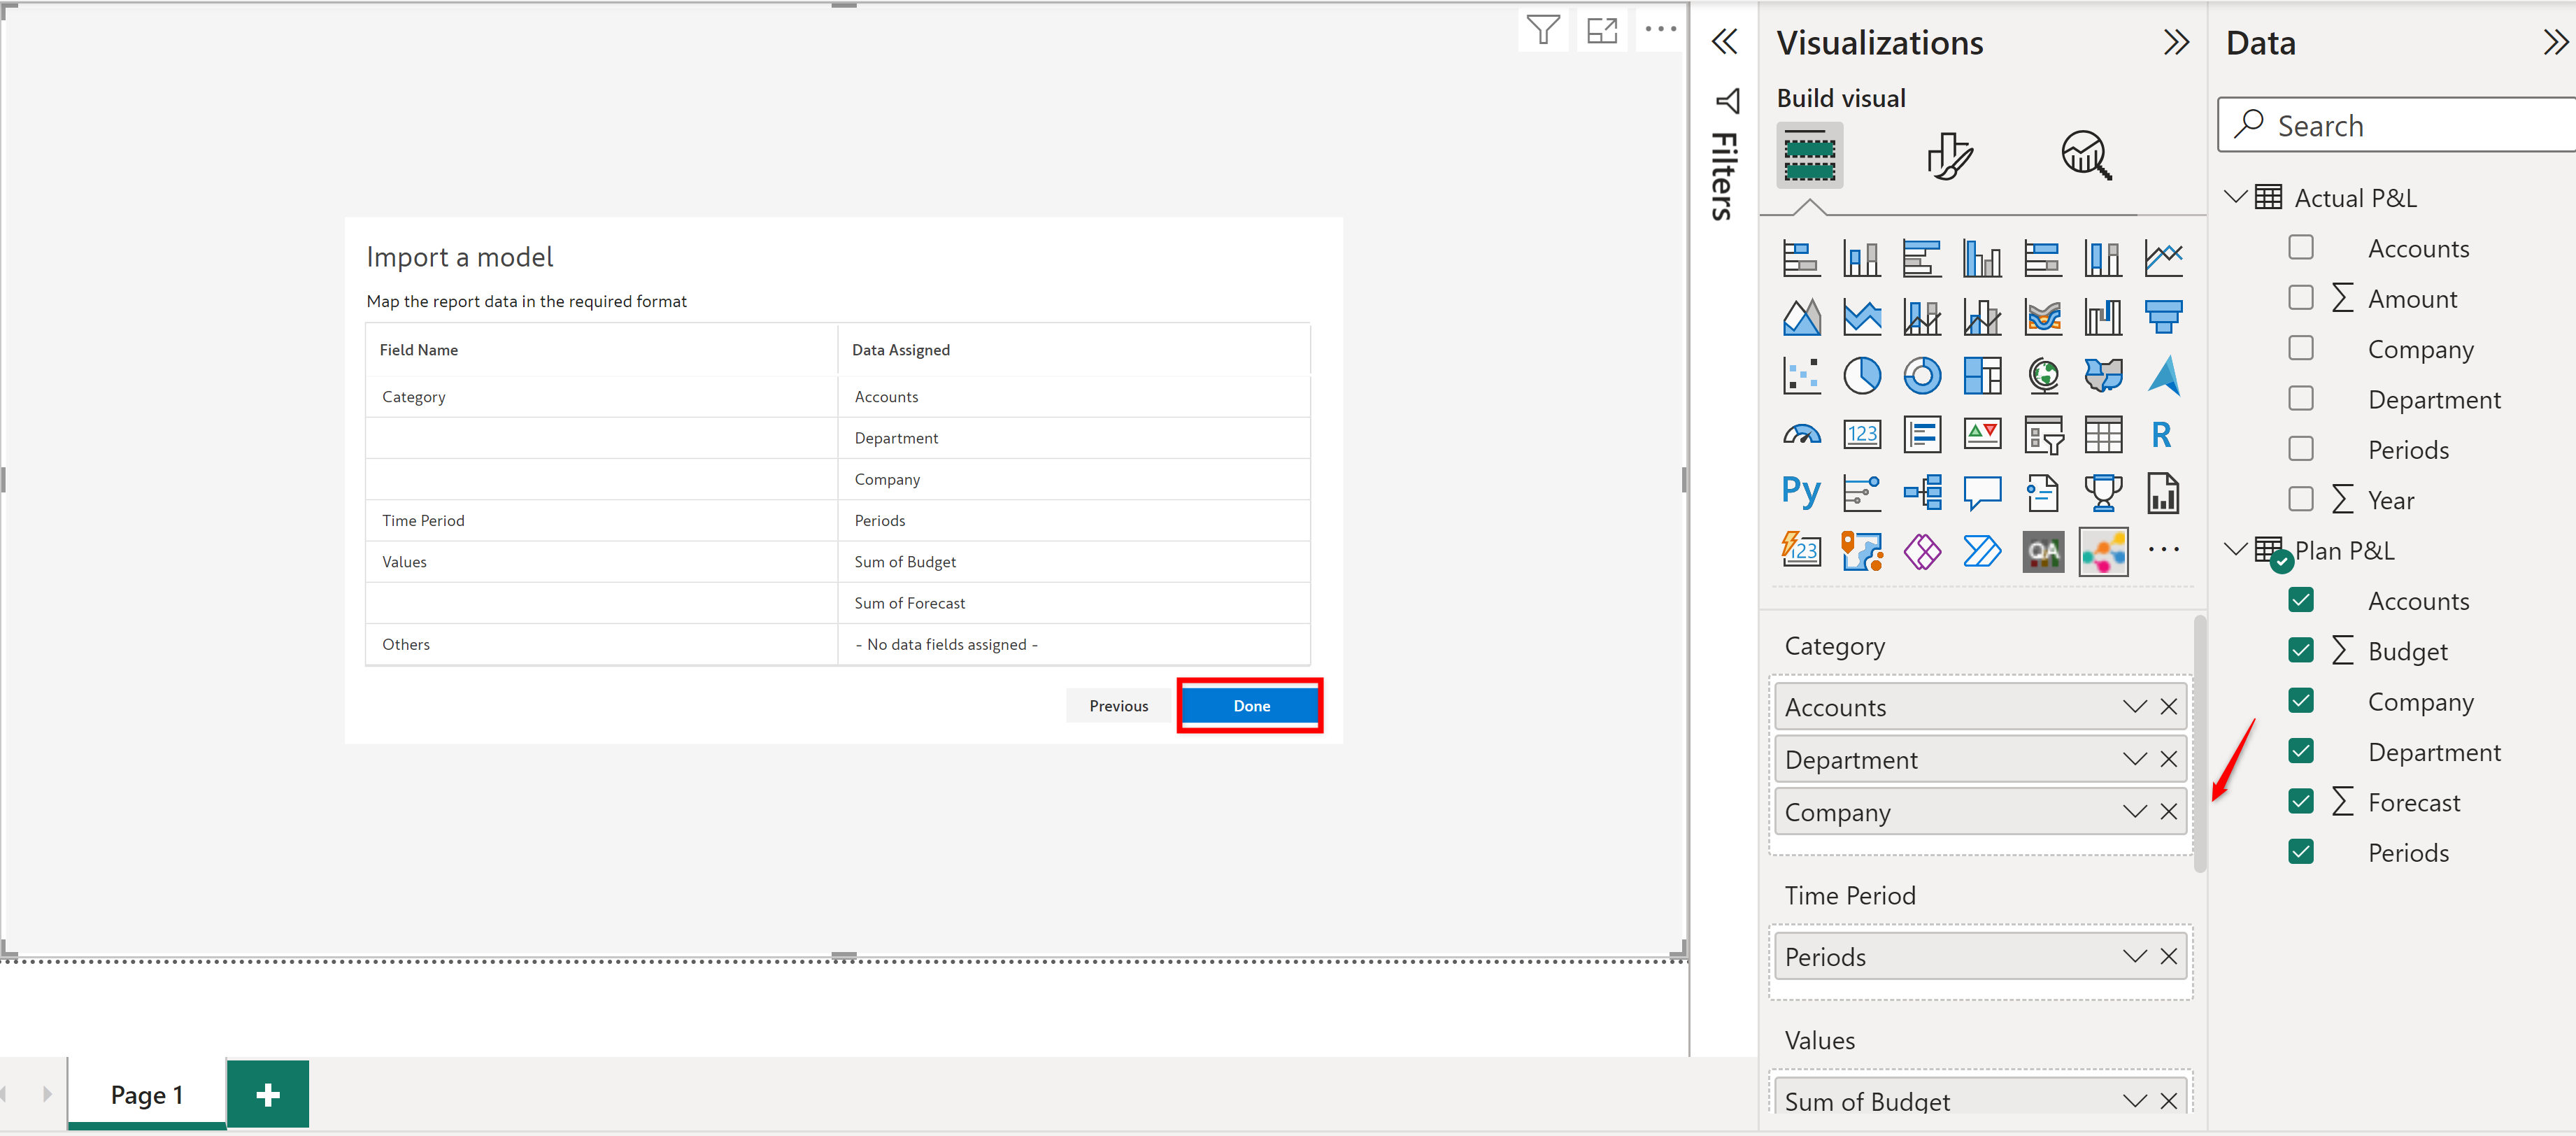This screenshot has height=1136, width=2576.
Task: Click the Data pane Search box
Action: click(x=2400, y=126)
